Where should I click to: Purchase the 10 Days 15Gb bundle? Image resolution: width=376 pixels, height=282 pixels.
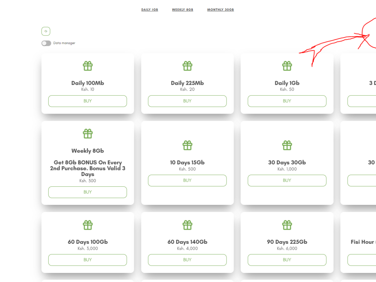(187, 180)
